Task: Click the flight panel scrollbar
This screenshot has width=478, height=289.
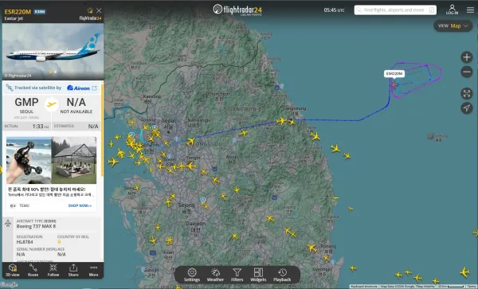Action: [x=103, y=130]
